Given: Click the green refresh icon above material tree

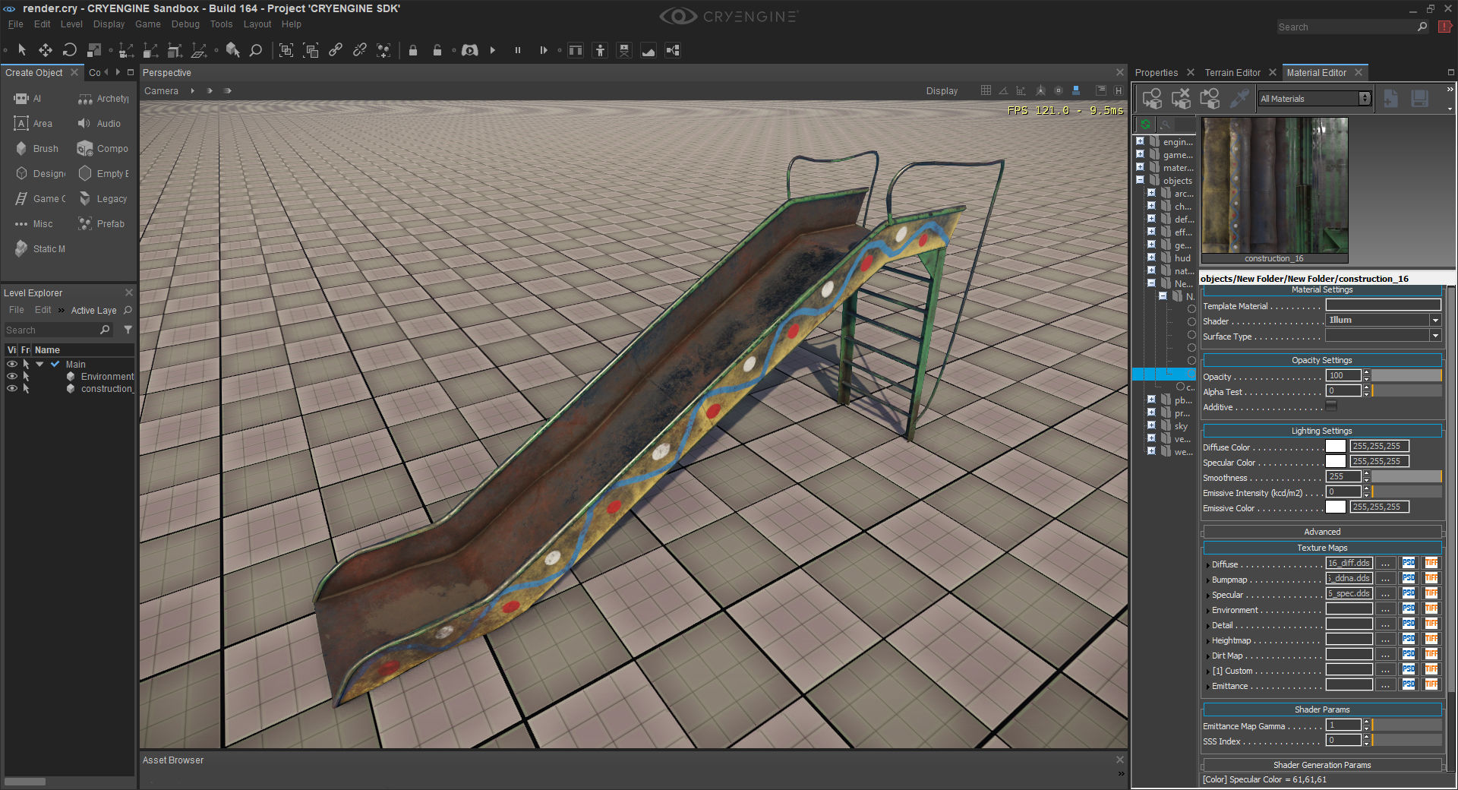Looking at the screenshot, I should coord(1145,124).
